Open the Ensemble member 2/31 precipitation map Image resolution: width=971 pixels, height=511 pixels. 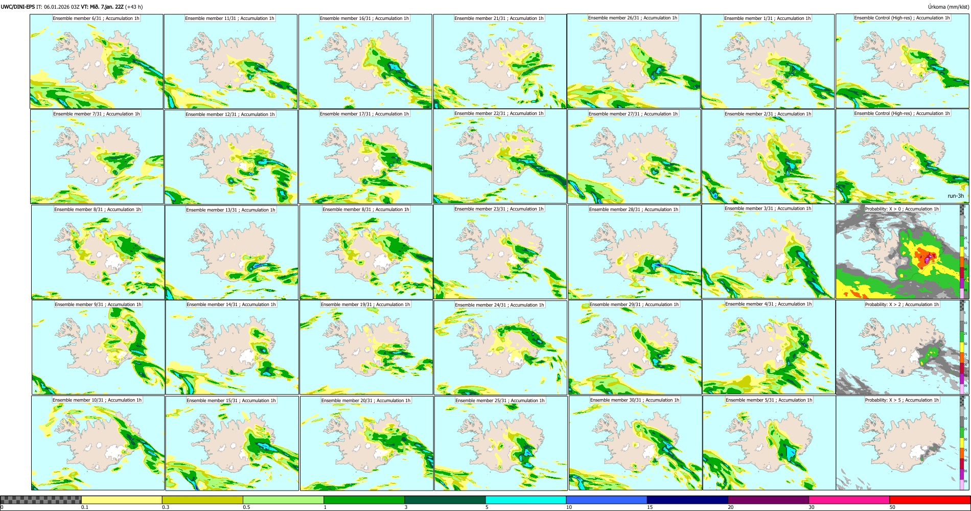(x=768, y=156)
